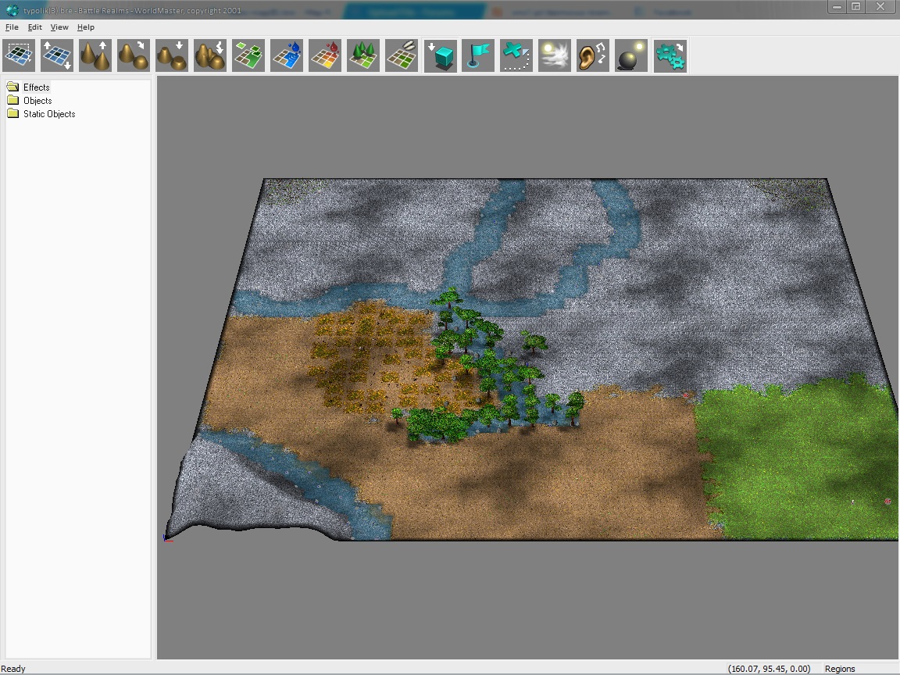Click the Effects folder icon
This screenshot has height=675, width=900.
[x=12, y=87]
